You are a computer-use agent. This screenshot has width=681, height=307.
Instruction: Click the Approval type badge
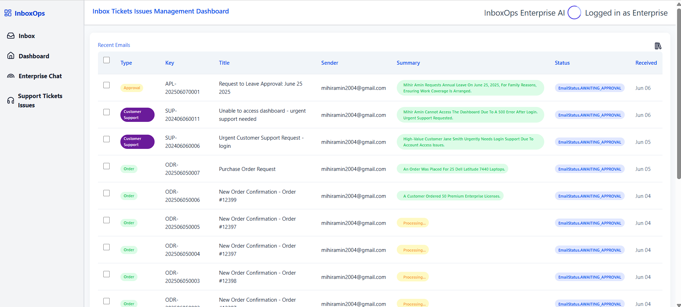point(132,88)
